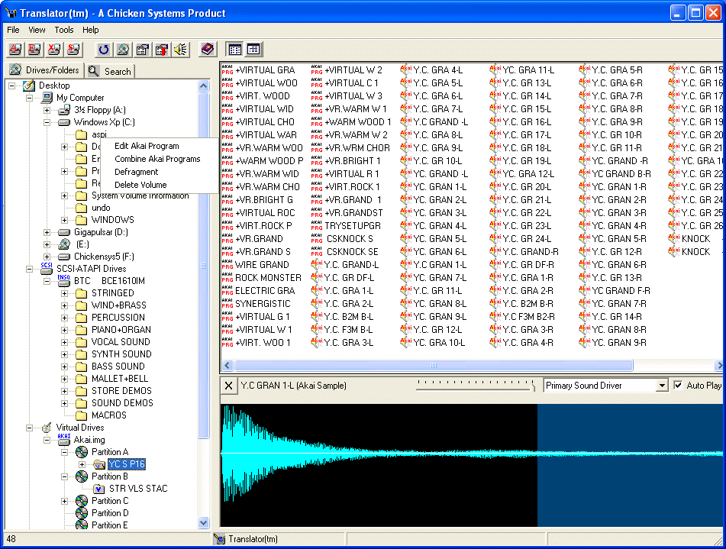The image size is (726, 549).
Task: Click the speaker audio toolbar icon
Action: pos(181,49)
